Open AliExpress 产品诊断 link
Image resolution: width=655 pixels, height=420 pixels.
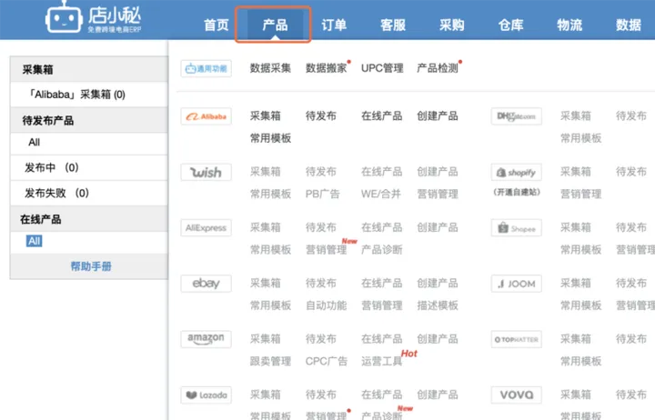(x=382, y=250)
